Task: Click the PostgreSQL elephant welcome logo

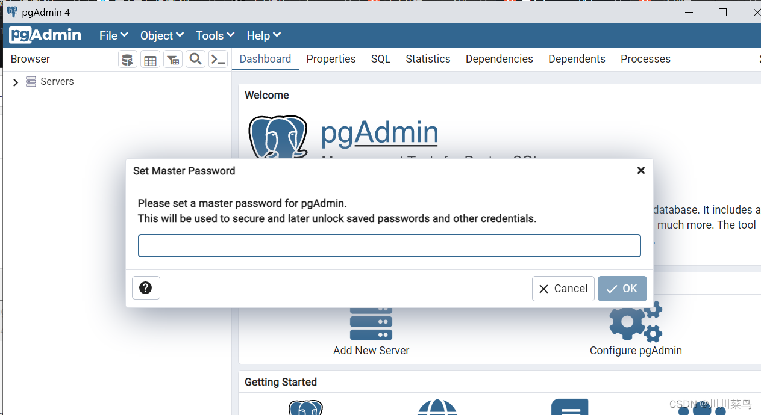Action: point(278,137)
